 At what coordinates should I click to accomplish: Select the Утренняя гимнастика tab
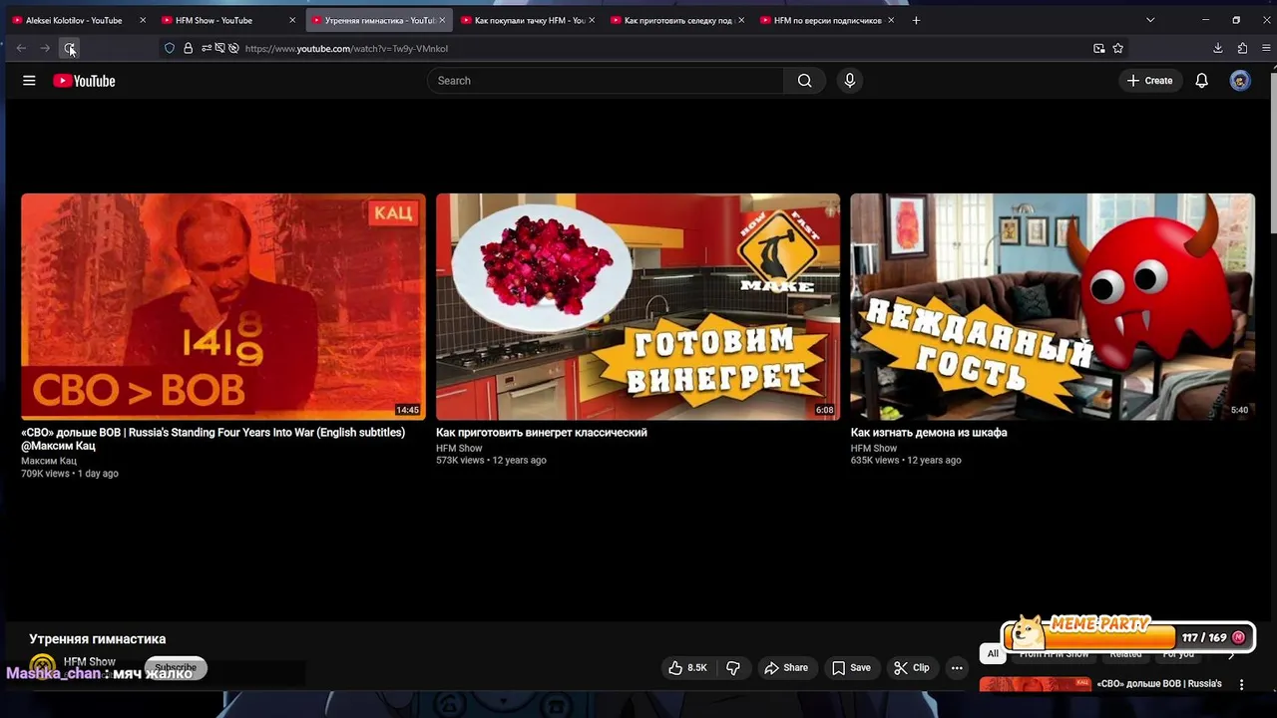point(379,20)
